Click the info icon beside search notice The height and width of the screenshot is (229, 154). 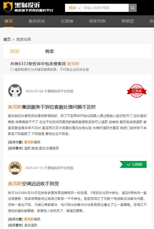[12, 69]
